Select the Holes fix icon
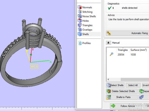 coord(80,21)
